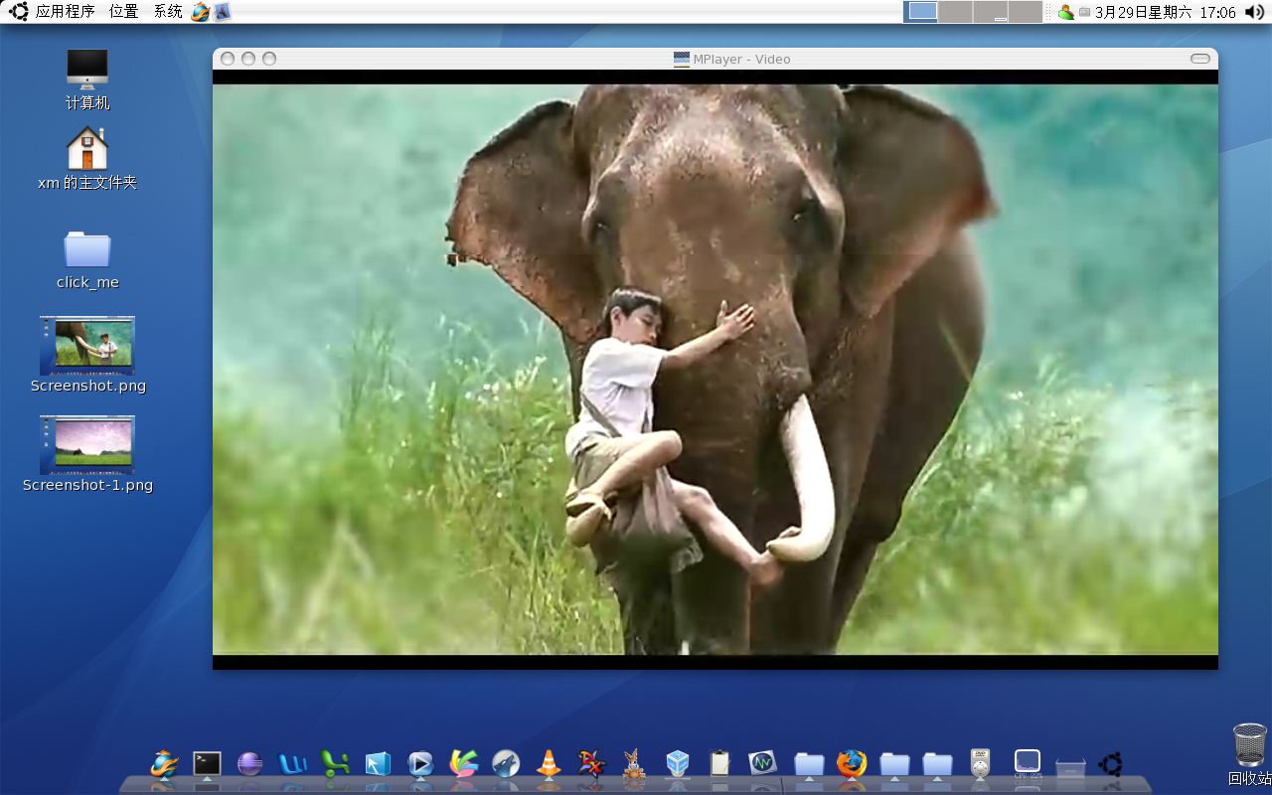Image resolution: width=1272 pixels, height=795 pixels.
Task: Click the MPlayer - Video title bar text
Action: click(x=741, y=59)
